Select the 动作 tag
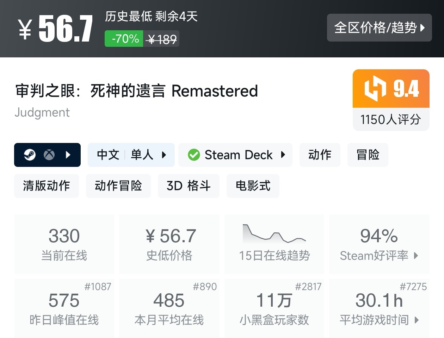The image size is (444, 338). [x=320, y=155]
